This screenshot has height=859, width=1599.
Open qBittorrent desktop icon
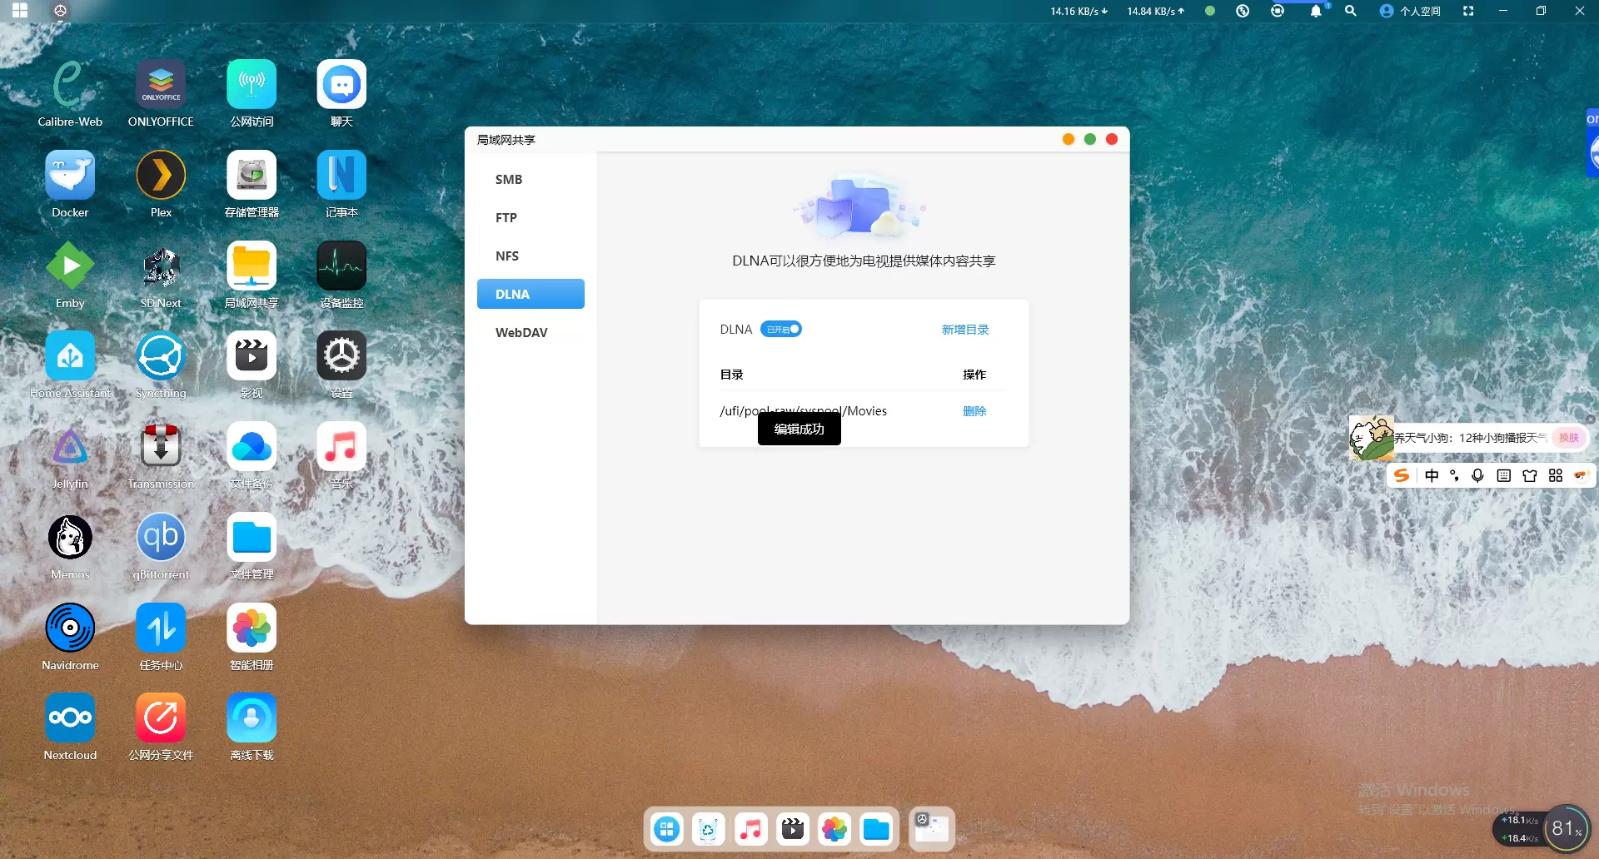pyautogui.click(x=161, y=538)
